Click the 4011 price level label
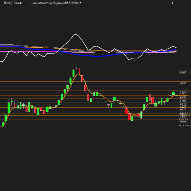This screenshot has width=191, height=191. tap(183, 110)
